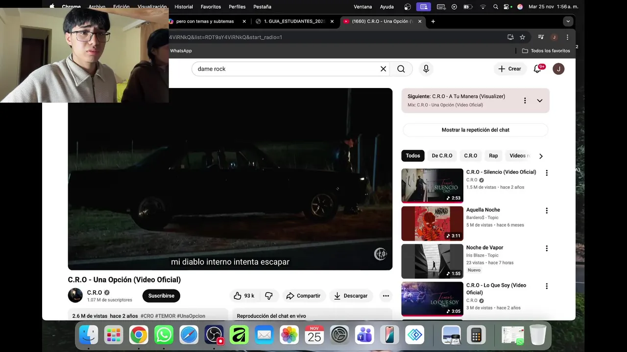
Task: Select the 'Rap' filter chip
Action: (493, 156)
